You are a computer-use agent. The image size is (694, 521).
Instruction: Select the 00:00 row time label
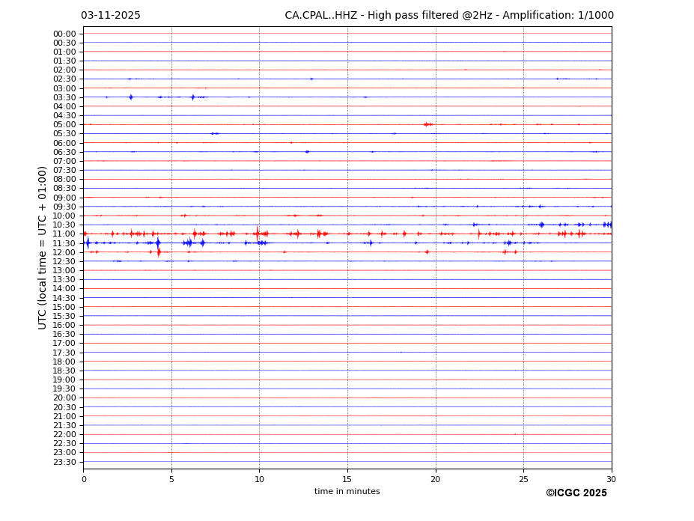(x=64, y=34)
